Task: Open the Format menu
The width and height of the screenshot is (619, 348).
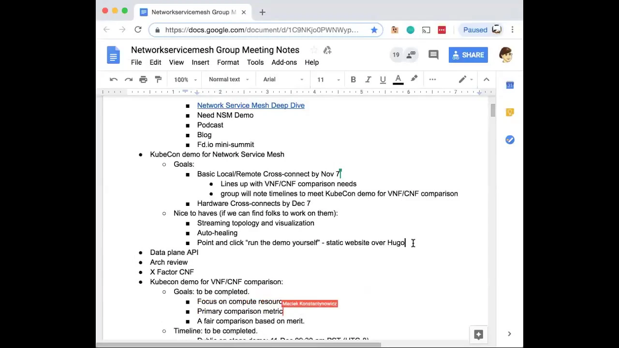Action: [x=228, y=62]
